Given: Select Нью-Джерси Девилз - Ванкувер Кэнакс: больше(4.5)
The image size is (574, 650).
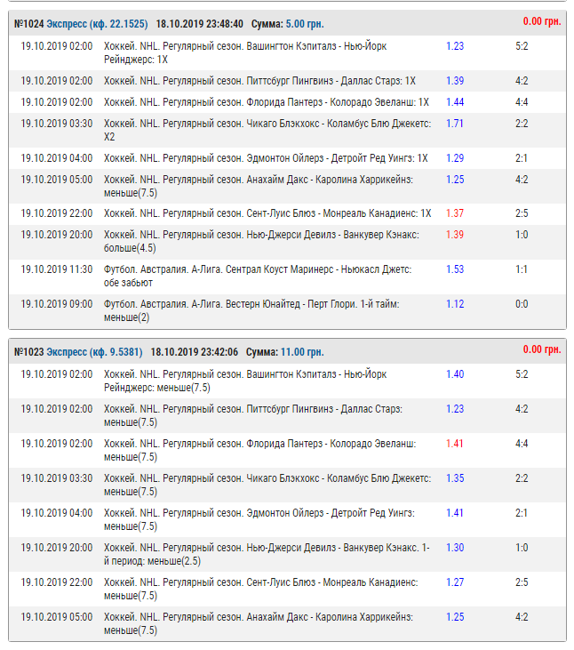Looking at the screenshot, I should 287,242.
